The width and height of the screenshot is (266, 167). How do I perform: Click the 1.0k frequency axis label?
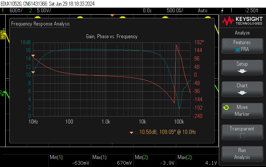(x=106, y=122)
